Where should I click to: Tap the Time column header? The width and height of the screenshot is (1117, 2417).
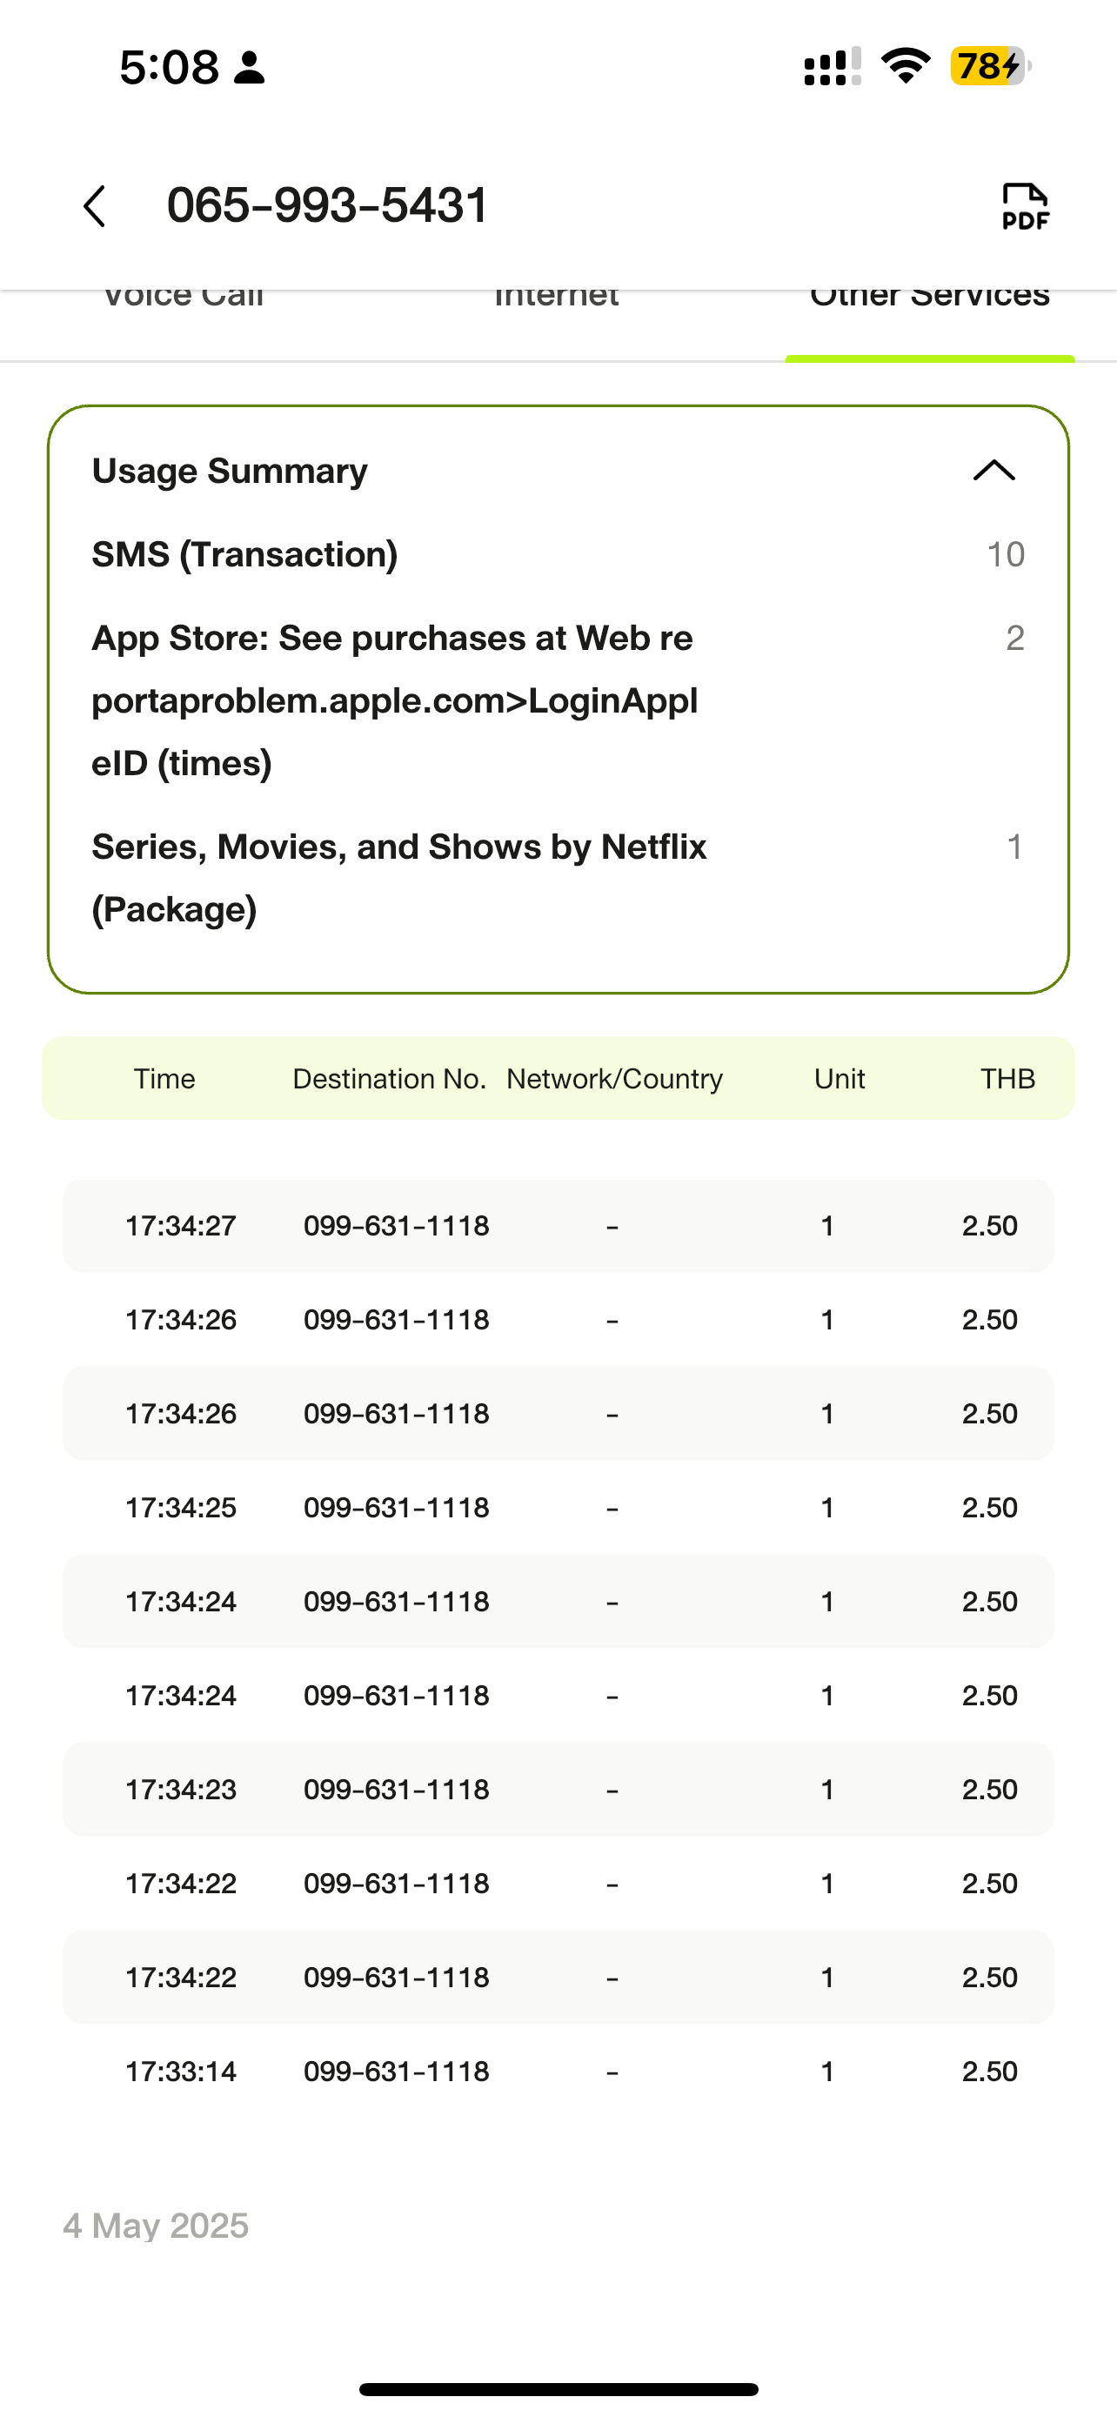pyautogui.click(x=164, y=1078)
